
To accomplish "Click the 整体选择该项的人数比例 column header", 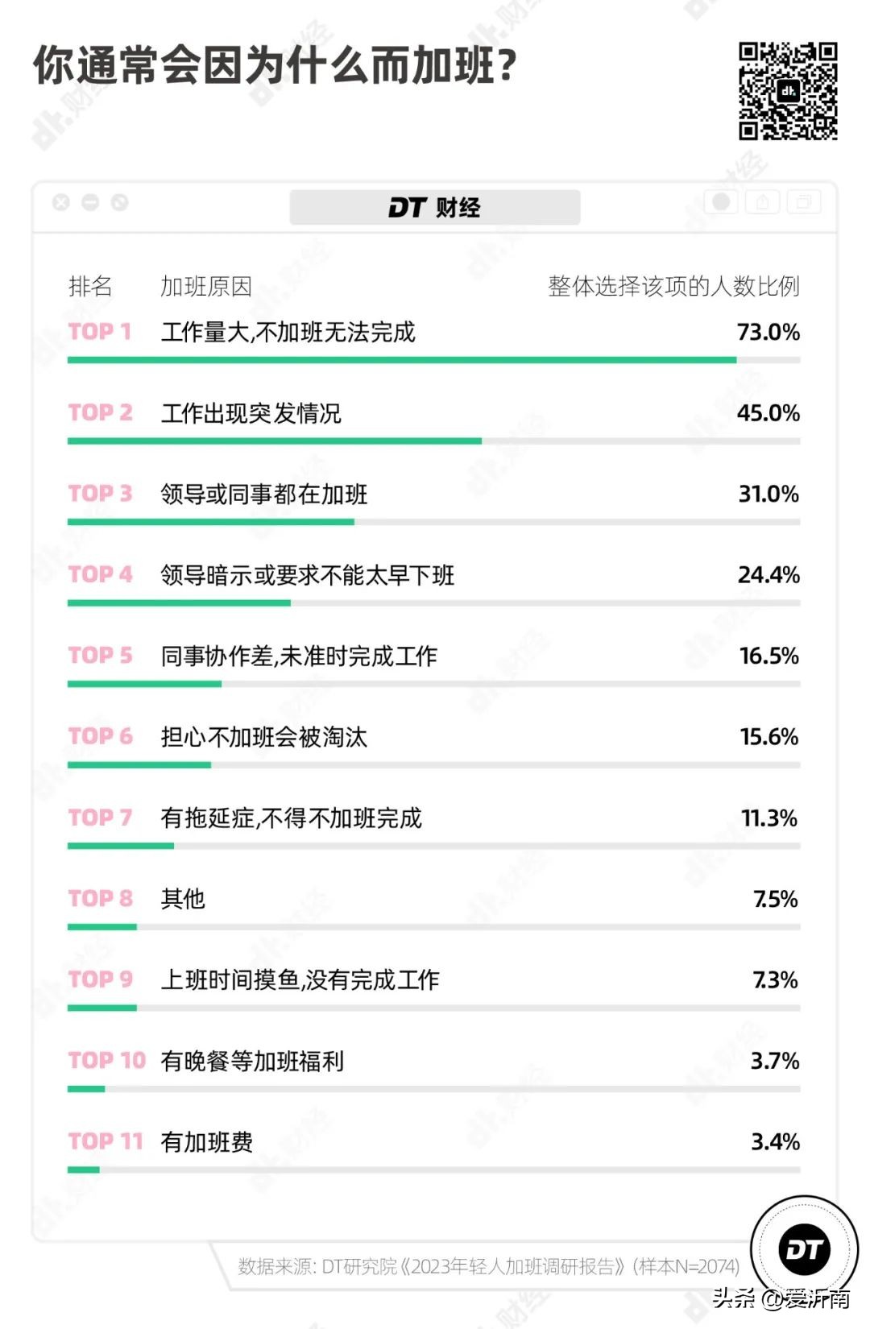I will click(673, 286).
